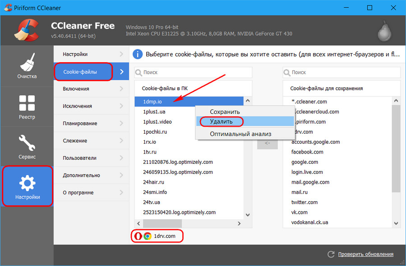Click the left Поиск search field
406x266 pixels.
coord(193,72)
